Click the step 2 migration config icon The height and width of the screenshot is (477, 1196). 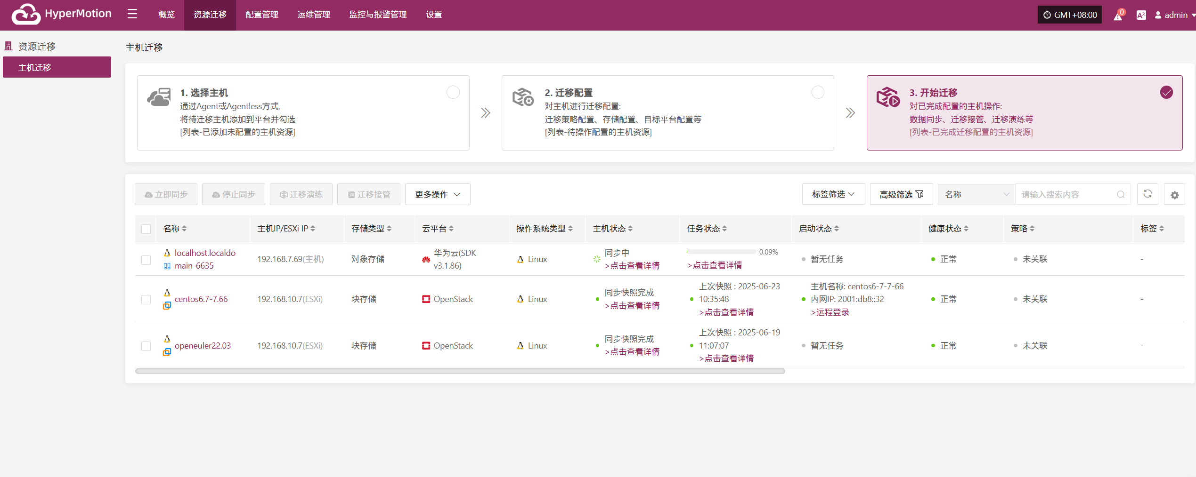pyautogui.click(x=523, y=97)
